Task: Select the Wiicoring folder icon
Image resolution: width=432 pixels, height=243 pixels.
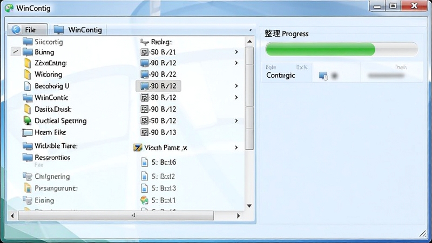Action: pos(28,75)
